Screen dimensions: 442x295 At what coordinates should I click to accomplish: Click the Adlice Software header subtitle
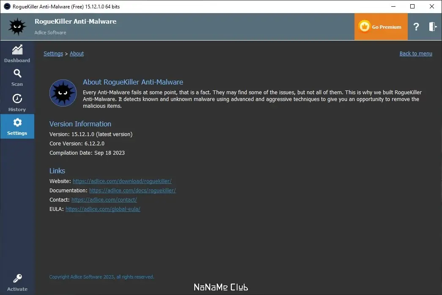tap(50, 33)
